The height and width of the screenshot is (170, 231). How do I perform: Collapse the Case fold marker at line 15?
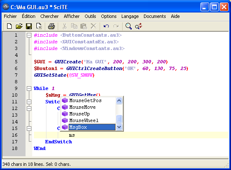(x=29, y=128)
